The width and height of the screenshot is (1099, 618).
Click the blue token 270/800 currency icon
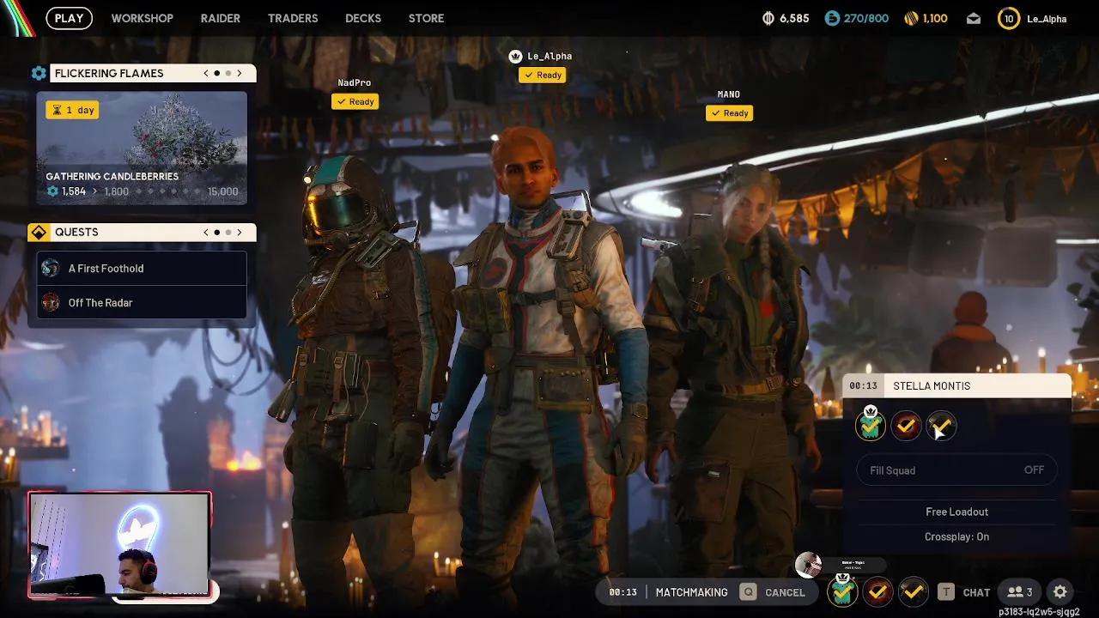[x=832, y=18]
